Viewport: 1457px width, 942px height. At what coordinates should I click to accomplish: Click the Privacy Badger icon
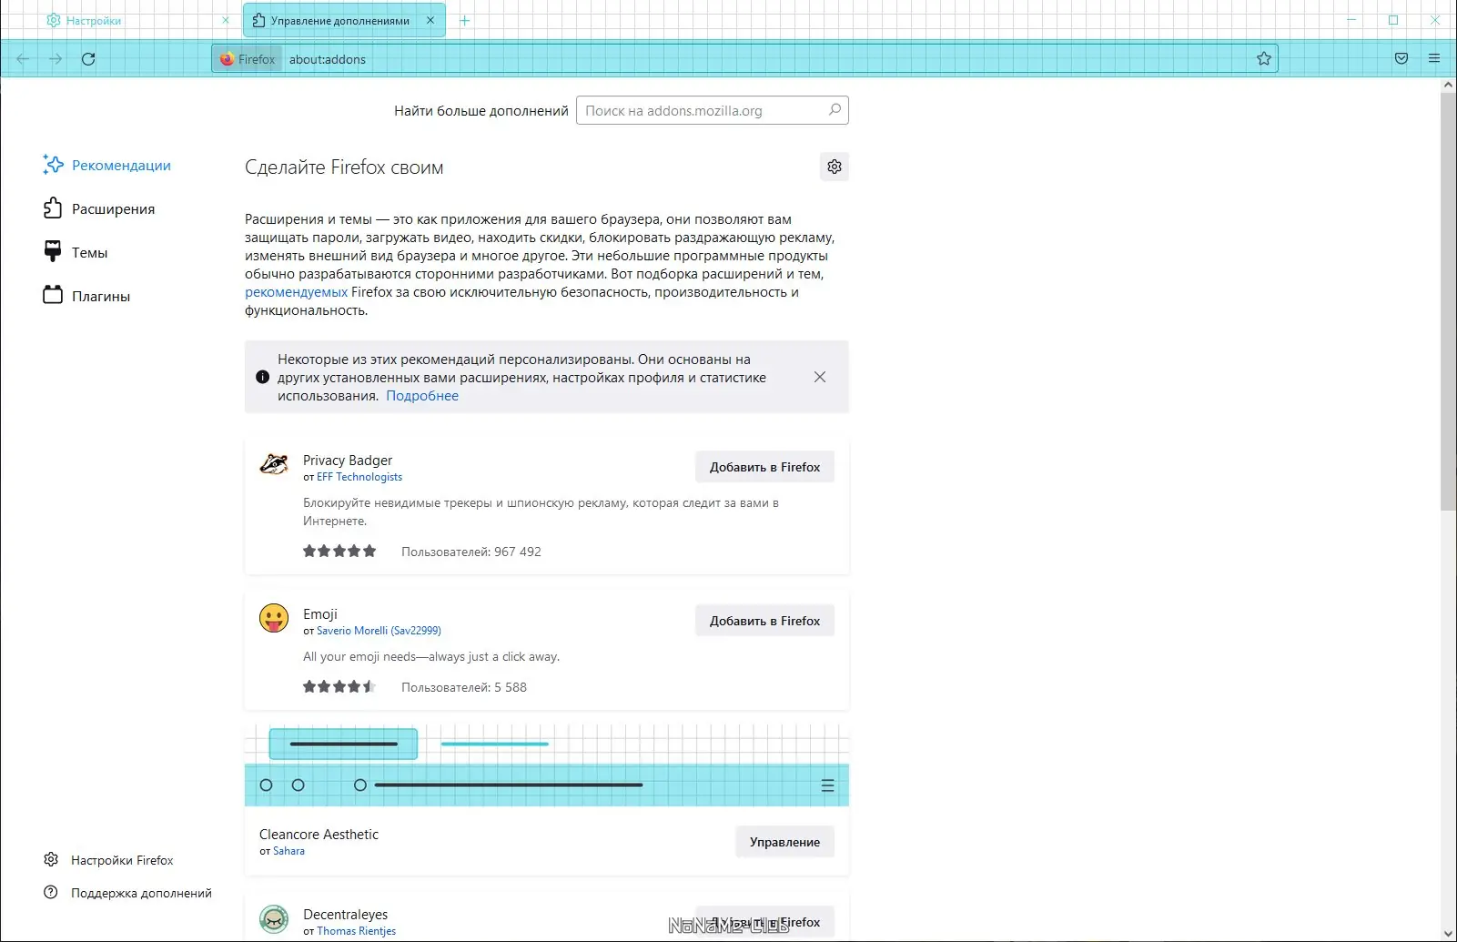pos(274,464)
